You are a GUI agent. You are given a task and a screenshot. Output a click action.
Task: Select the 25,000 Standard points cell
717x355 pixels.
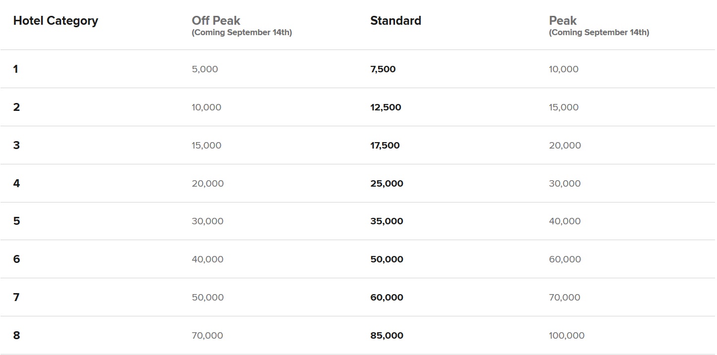387,184
